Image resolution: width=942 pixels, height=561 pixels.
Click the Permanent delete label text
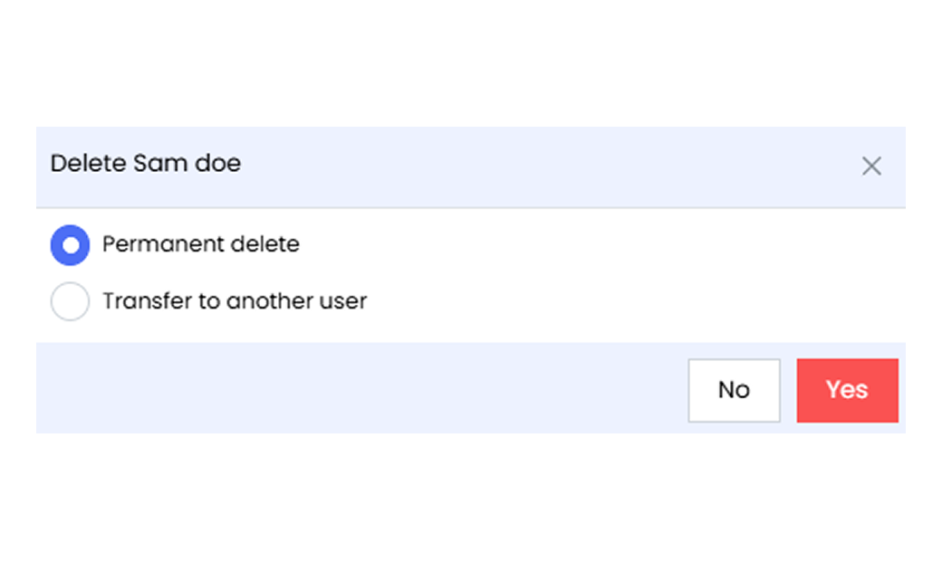point(200,244)
